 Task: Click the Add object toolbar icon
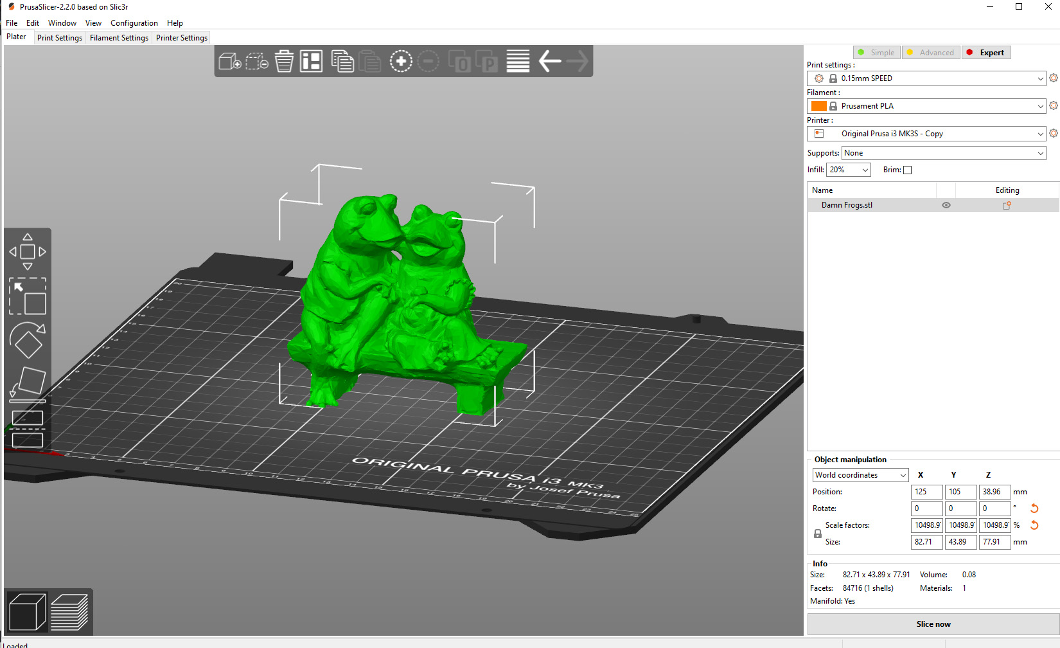point(230,62)
